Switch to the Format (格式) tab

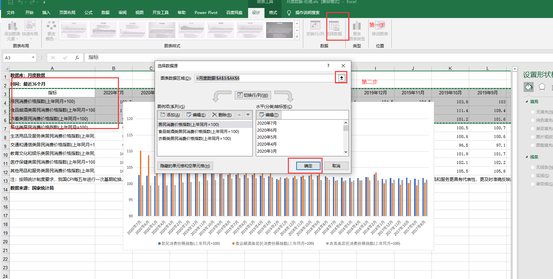[x=273, y=13]
